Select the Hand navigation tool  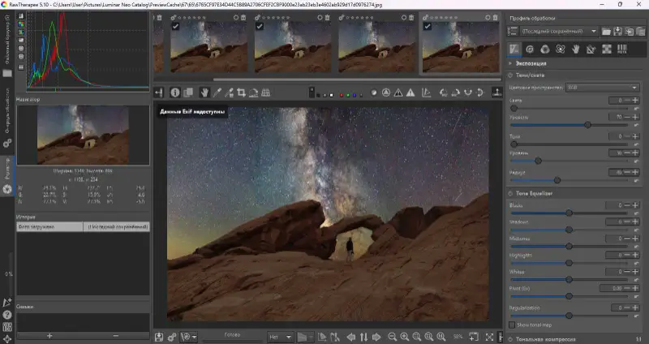point(204,92)
